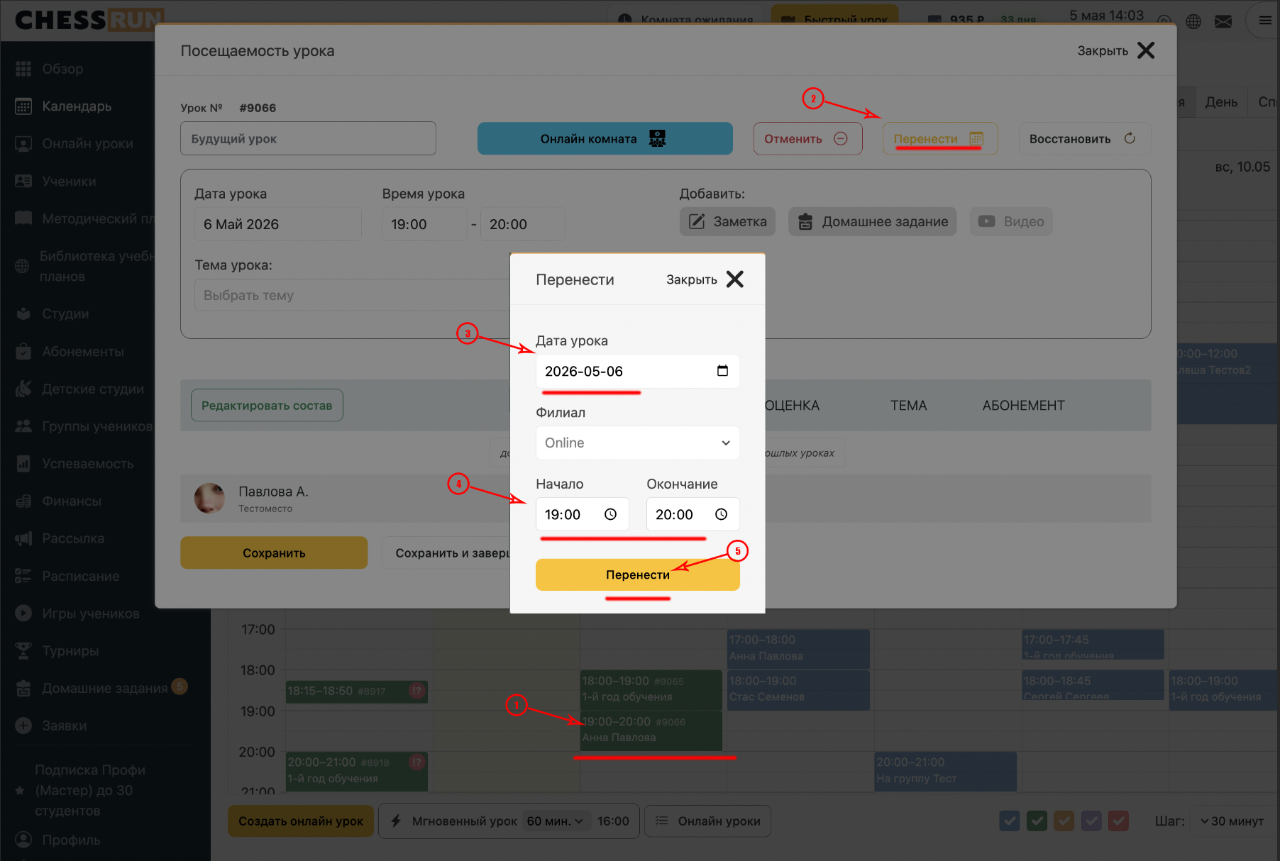Image resolution: width=1280 pixels, height=861 pixels.
Task: Close the Посещаемость урока window
Action: pyautogui.click(x=1146, y=50)
